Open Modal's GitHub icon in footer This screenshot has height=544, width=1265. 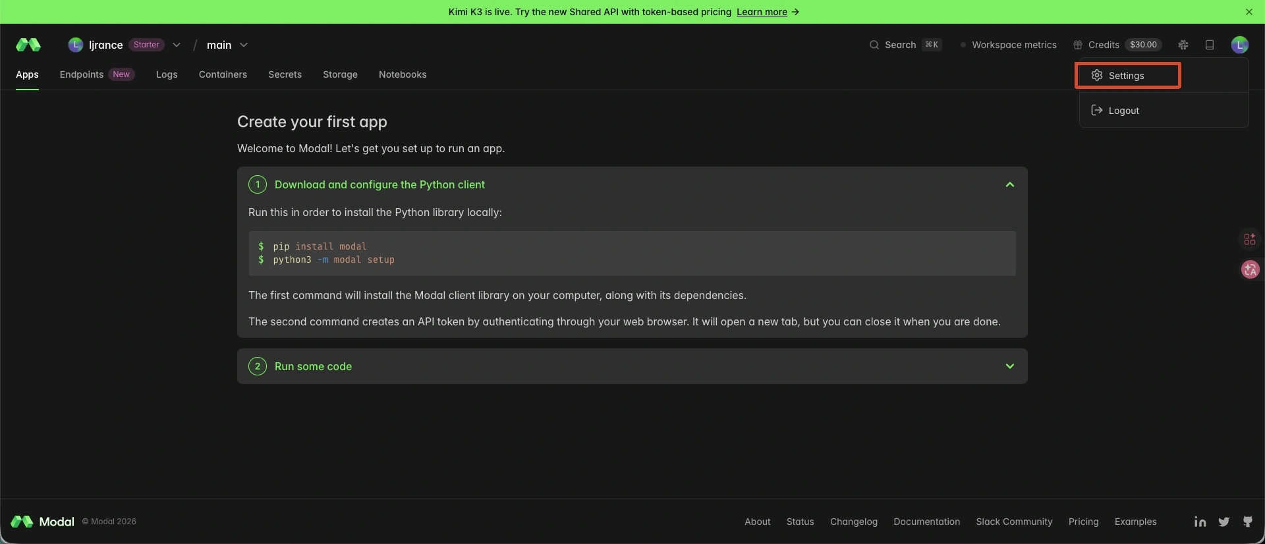point(1247,522)
